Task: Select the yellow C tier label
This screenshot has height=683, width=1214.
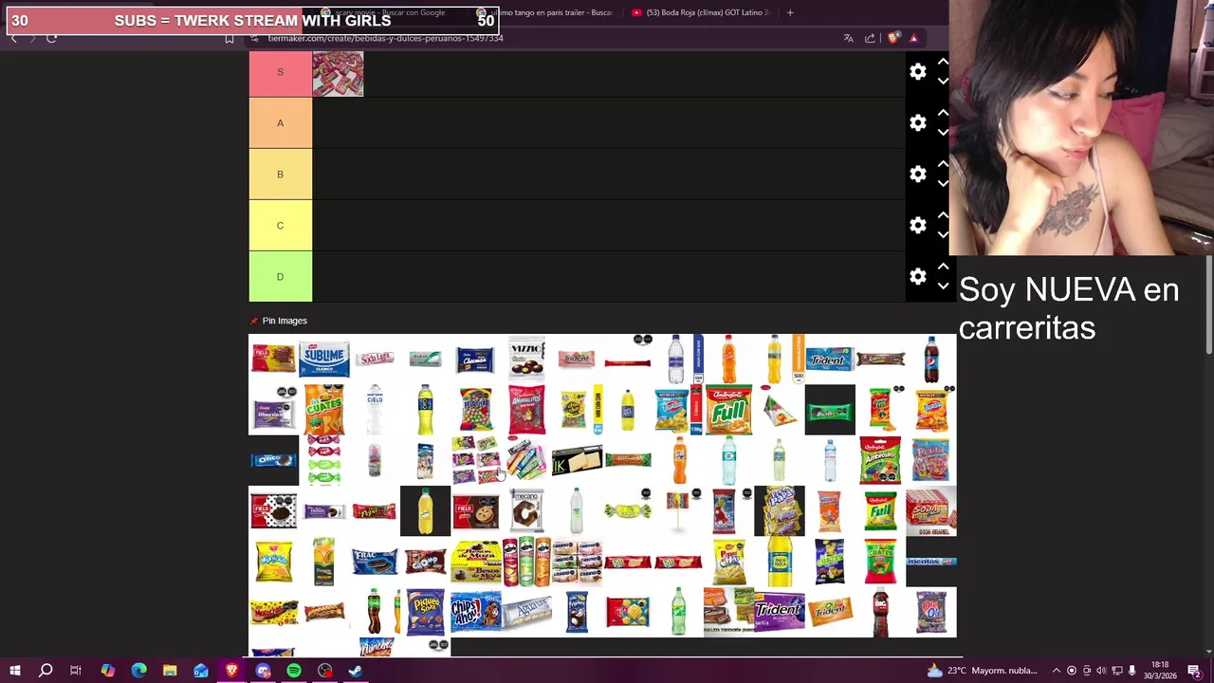Action: (x=280, y=226)
